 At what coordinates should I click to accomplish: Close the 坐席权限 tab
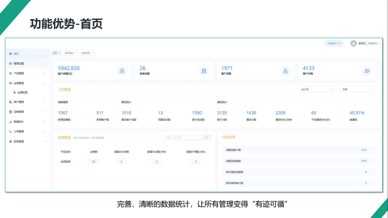(92, 53)
